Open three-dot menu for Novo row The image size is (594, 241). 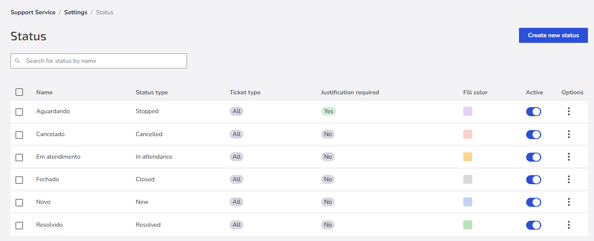[x=569, y=202]
